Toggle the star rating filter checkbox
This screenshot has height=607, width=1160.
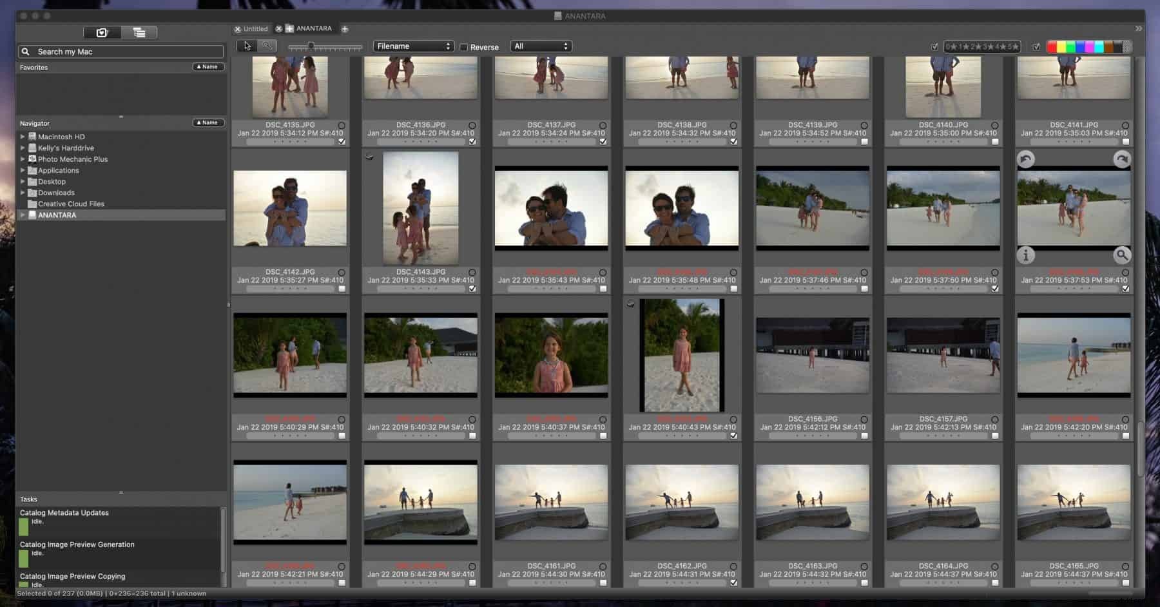click(x=935, y=46)
